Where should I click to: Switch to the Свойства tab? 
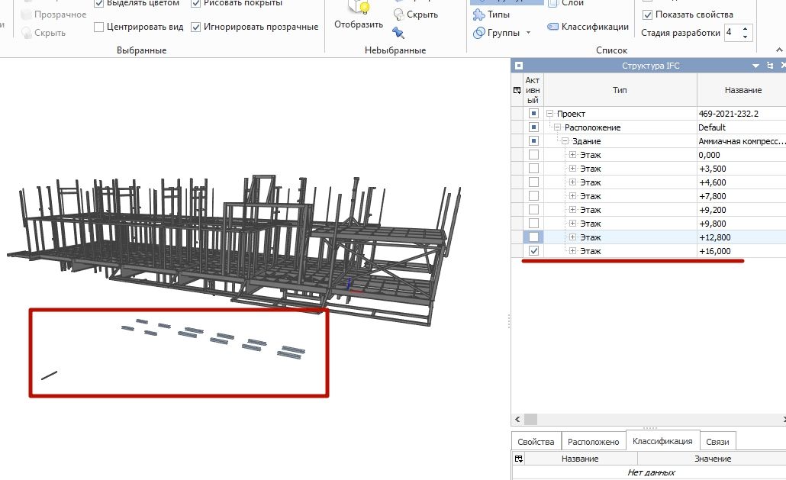tap(536, 441)
